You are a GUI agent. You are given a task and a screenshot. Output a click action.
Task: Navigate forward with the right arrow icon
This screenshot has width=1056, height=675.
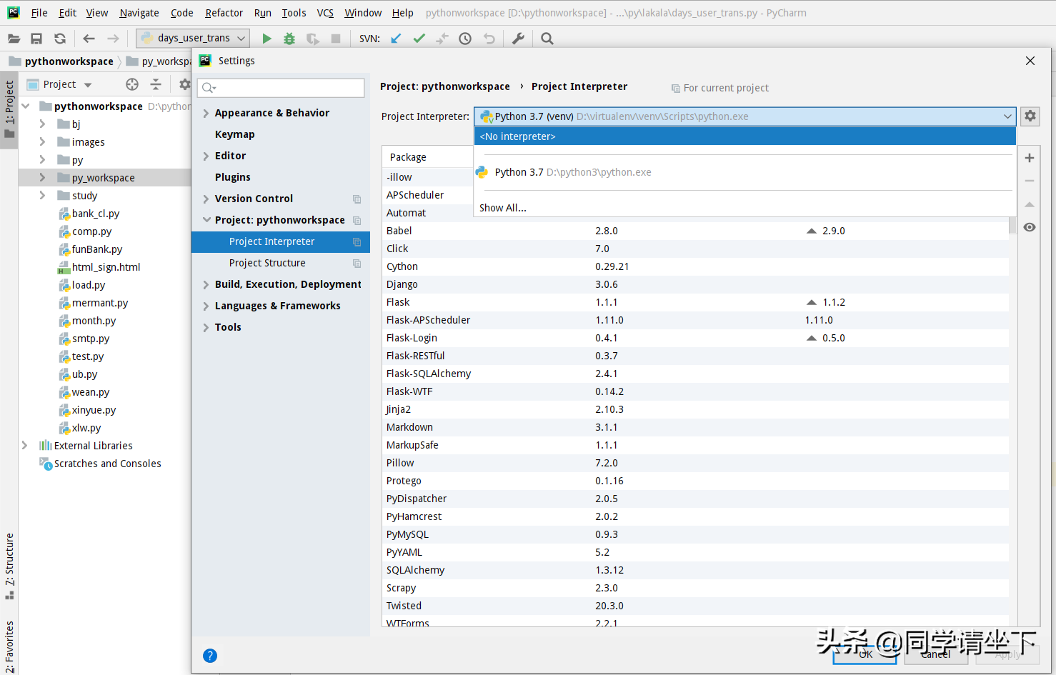[x=113, y=39]
